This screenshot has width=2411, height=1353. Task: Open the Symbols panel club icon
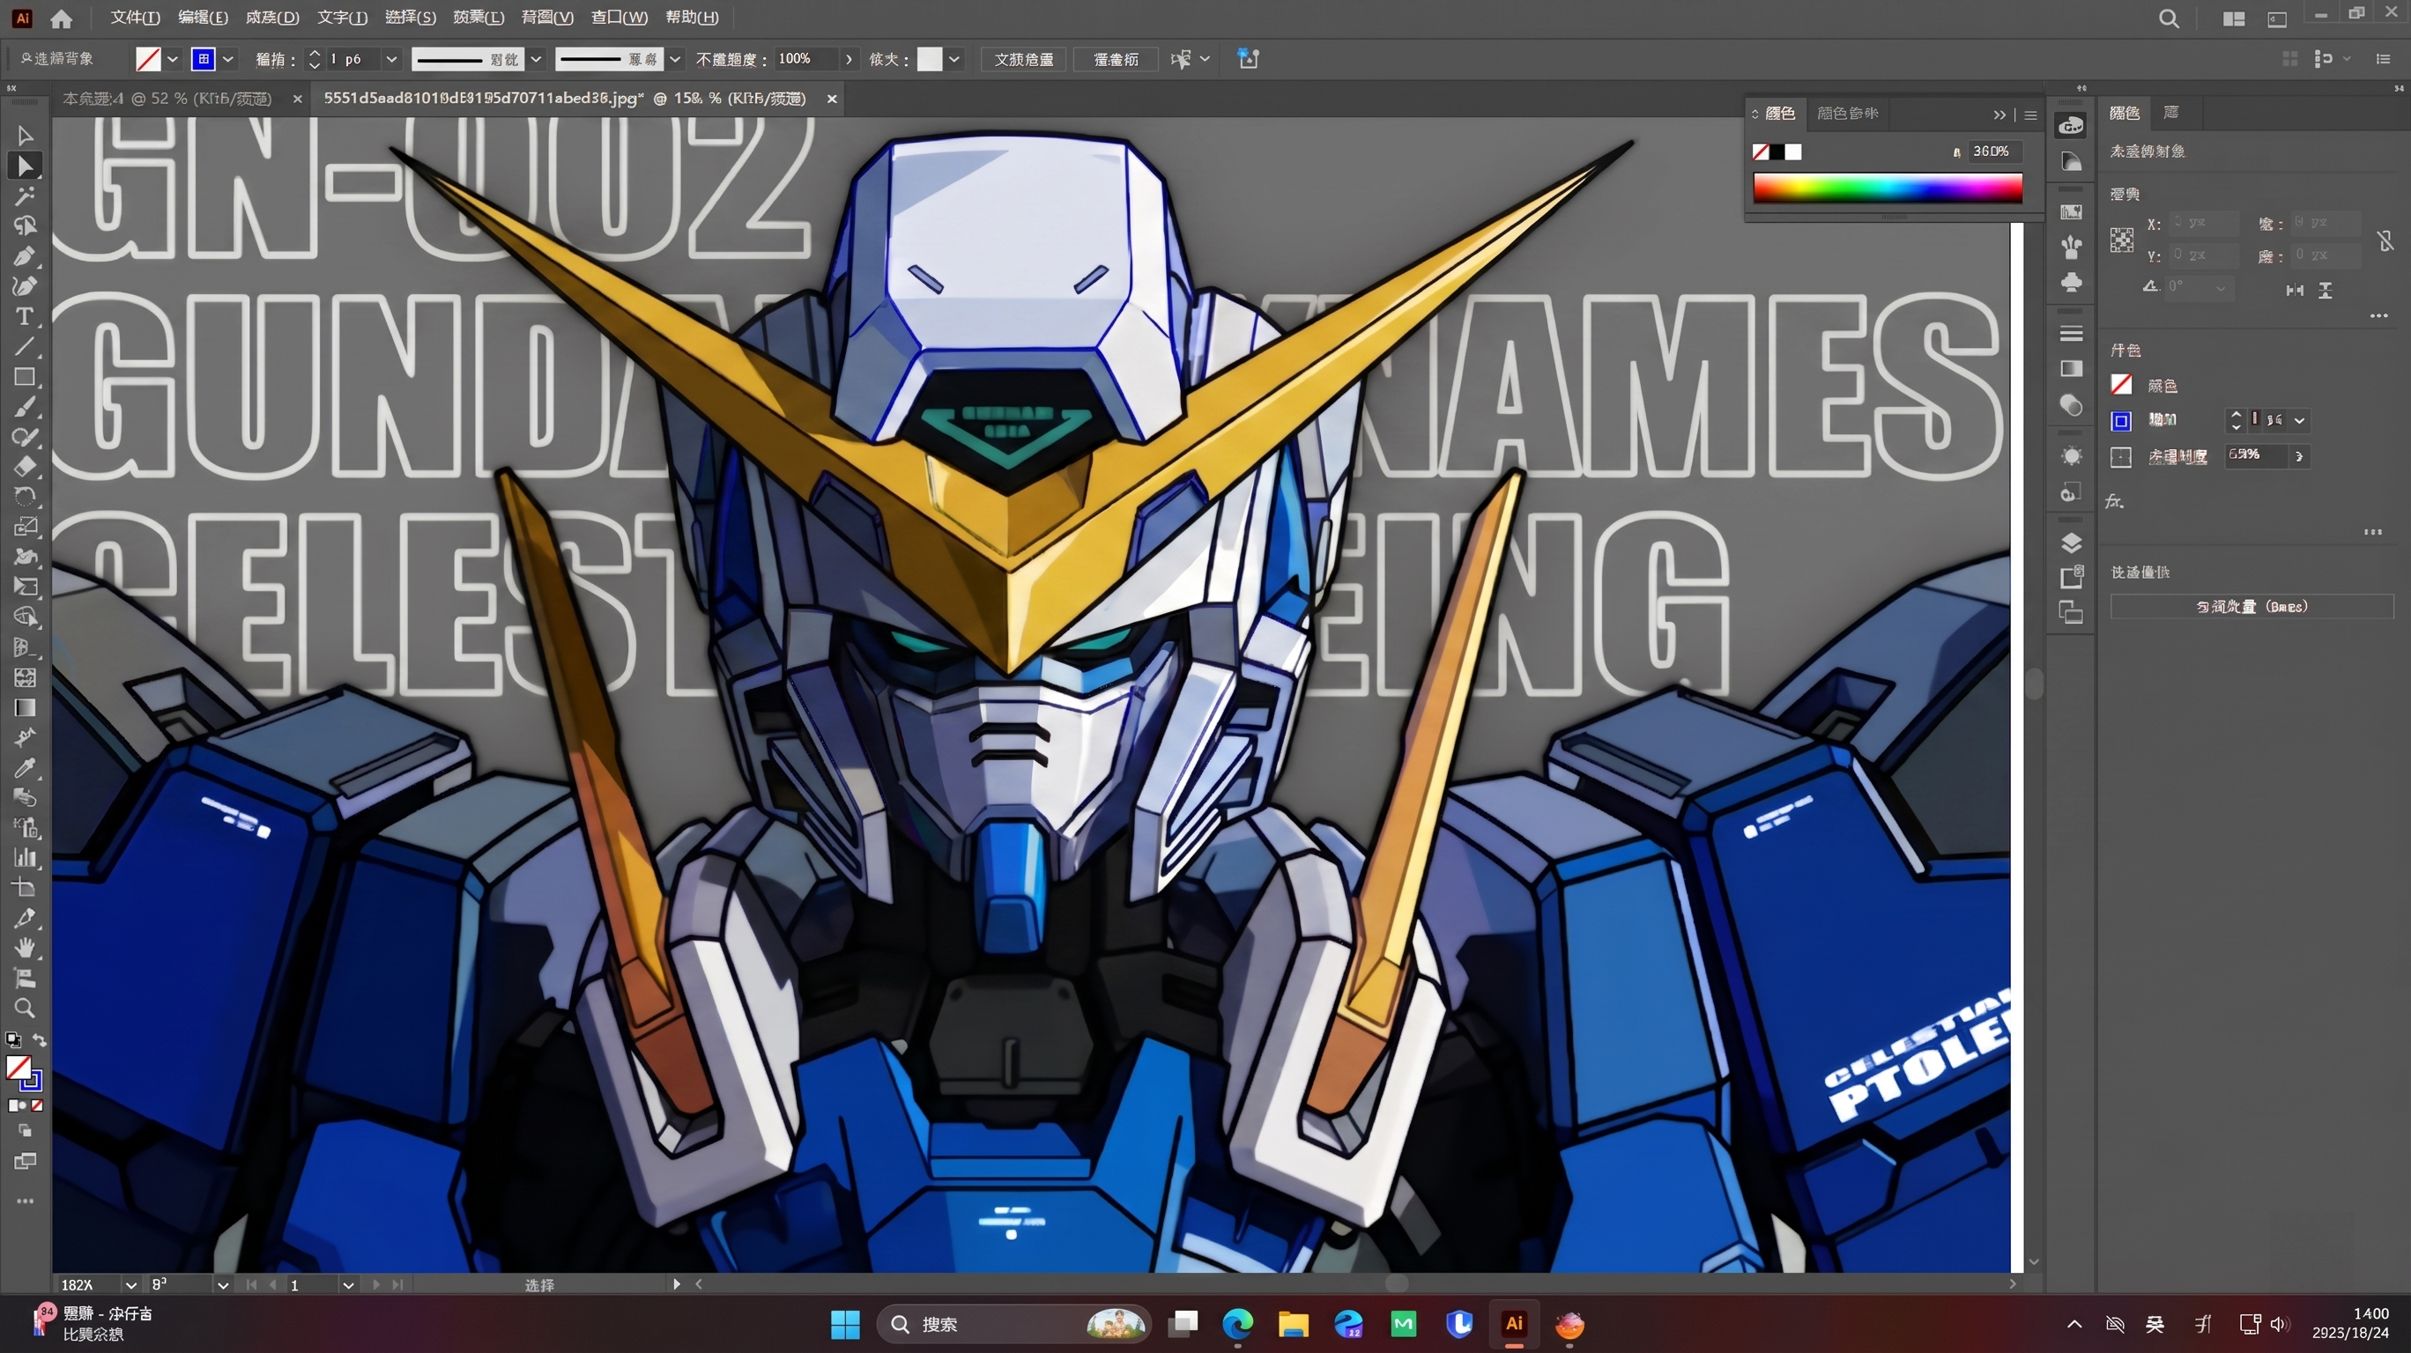coord(2071,281)
